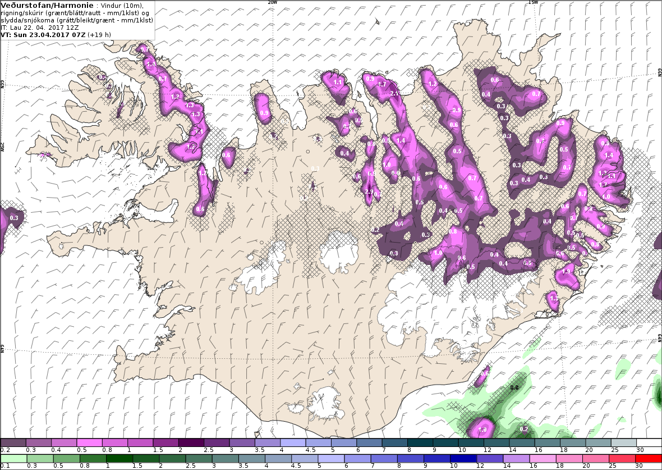The height and width of the screenshot is (470, 662).
Task: Select the dark teal 8 swatch in the upper legend
Action: click(420, 442)
